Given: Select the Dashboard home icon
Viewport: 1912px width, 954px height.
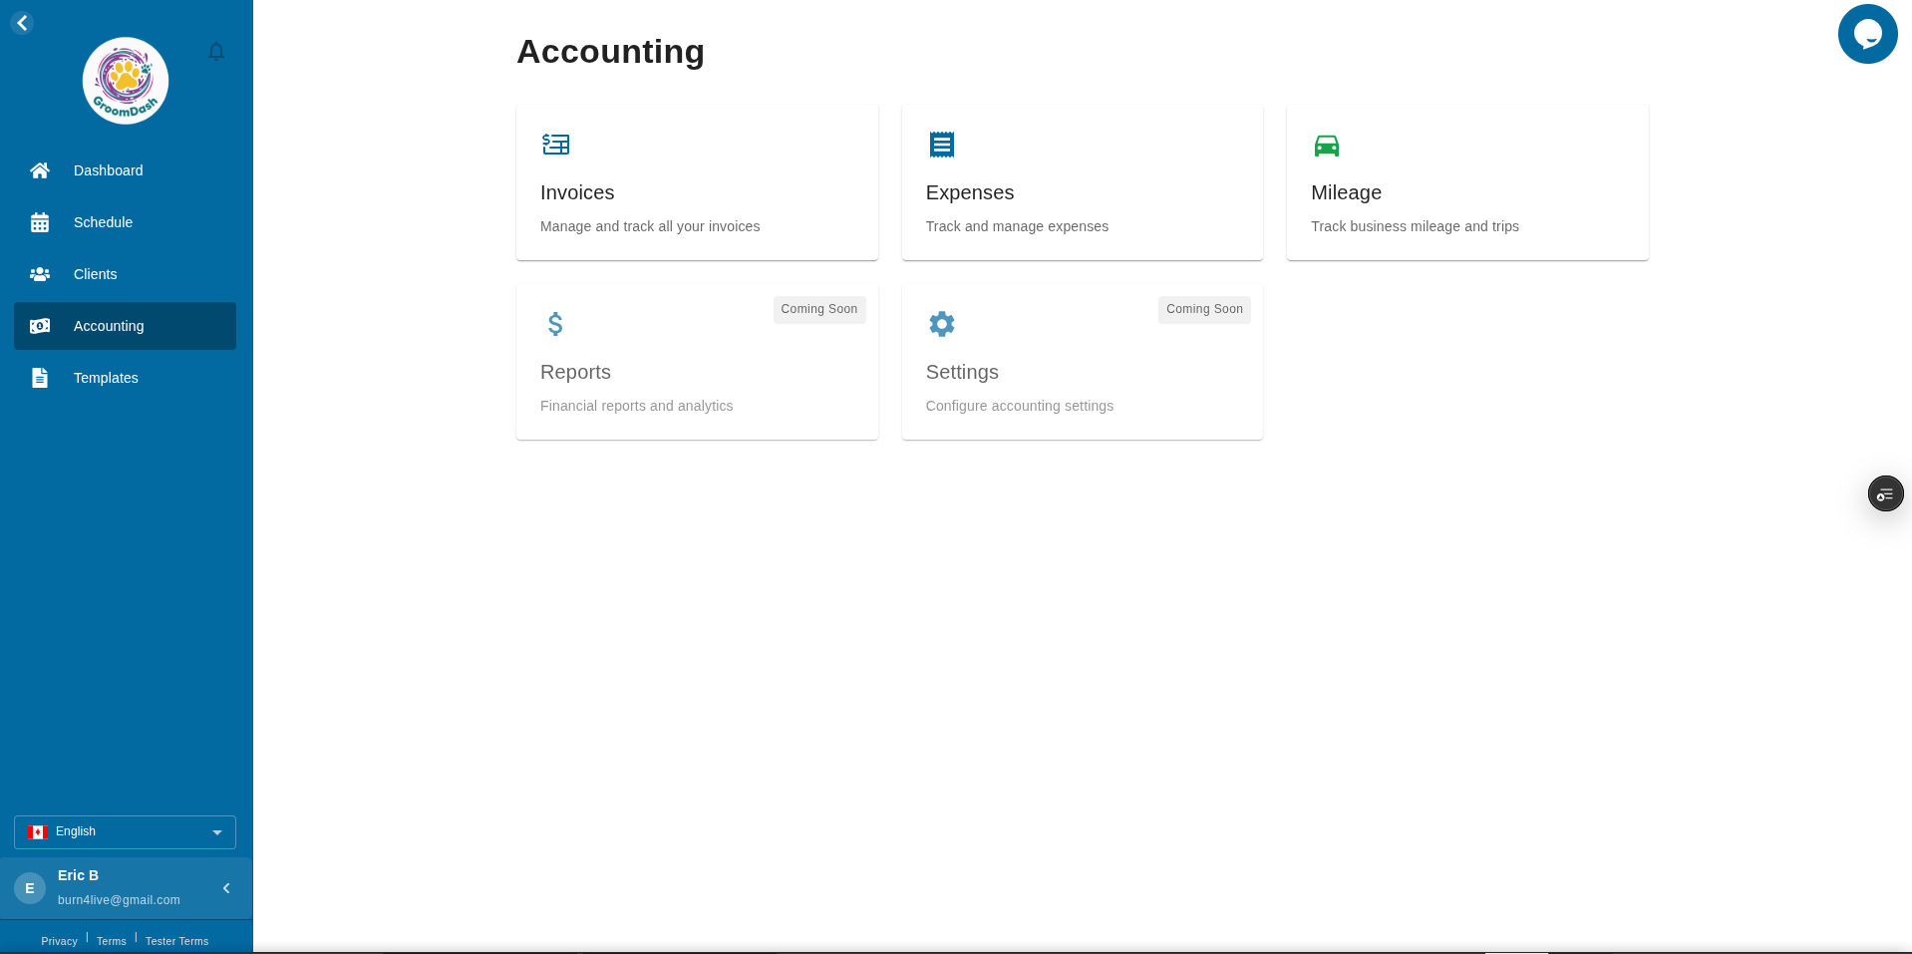Looking at the screenshot, I should [x=40, y=170].
